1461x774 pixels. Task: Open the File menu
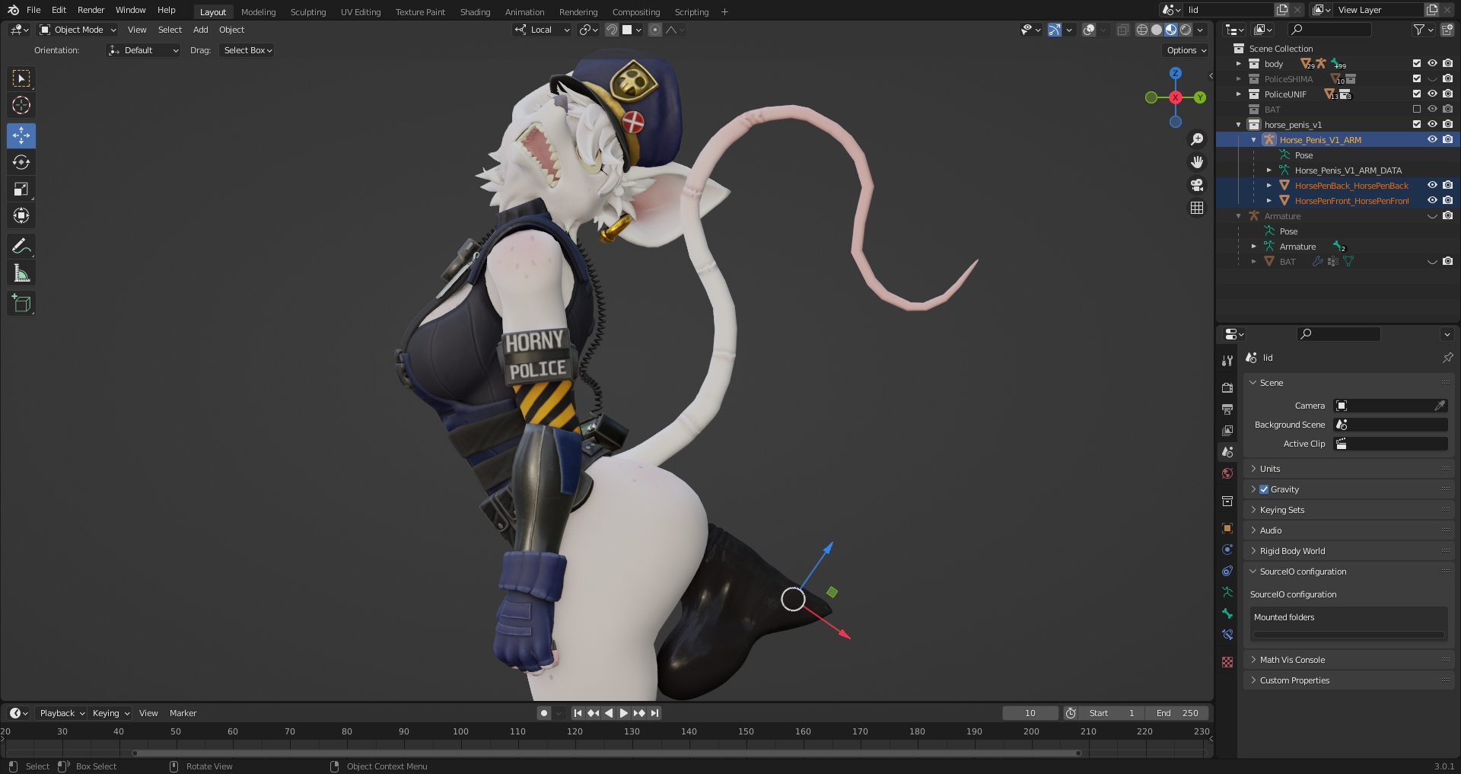pos(33,10)
